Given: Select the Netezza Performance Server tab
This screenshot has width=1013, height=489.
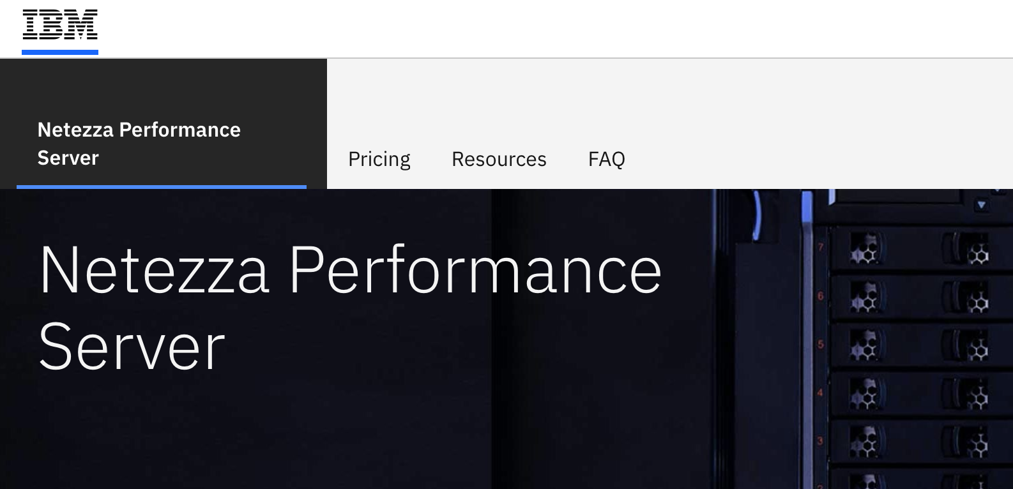Looking at the screenshot, I should 139,144.
